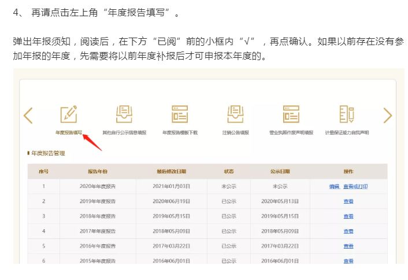Select the 计量保证能力自我声明 label
Image resolution: width=408 pixels, height=280 pixels.
(347, 132)
